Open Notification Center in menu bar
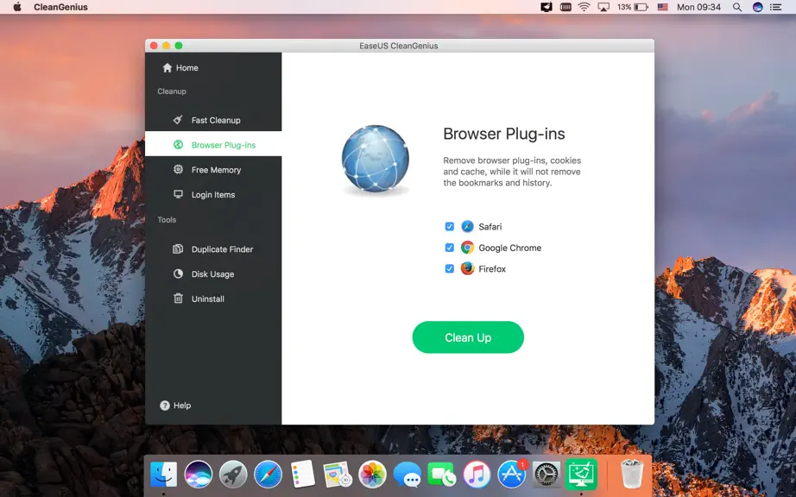 (x=775, y=7)
